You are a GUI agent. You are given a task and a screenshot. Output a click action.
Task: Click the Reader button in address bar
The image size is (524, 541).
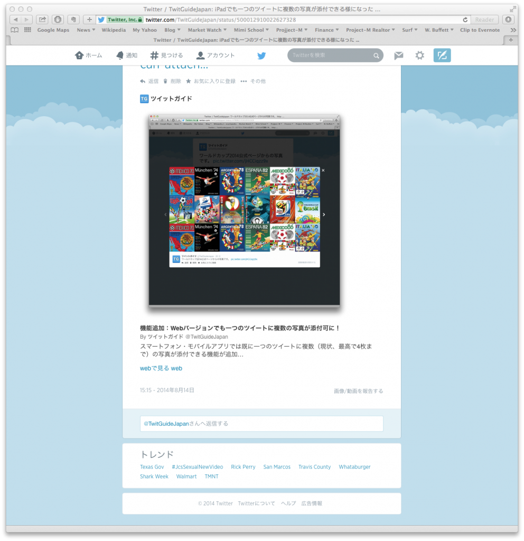[484, 20]
